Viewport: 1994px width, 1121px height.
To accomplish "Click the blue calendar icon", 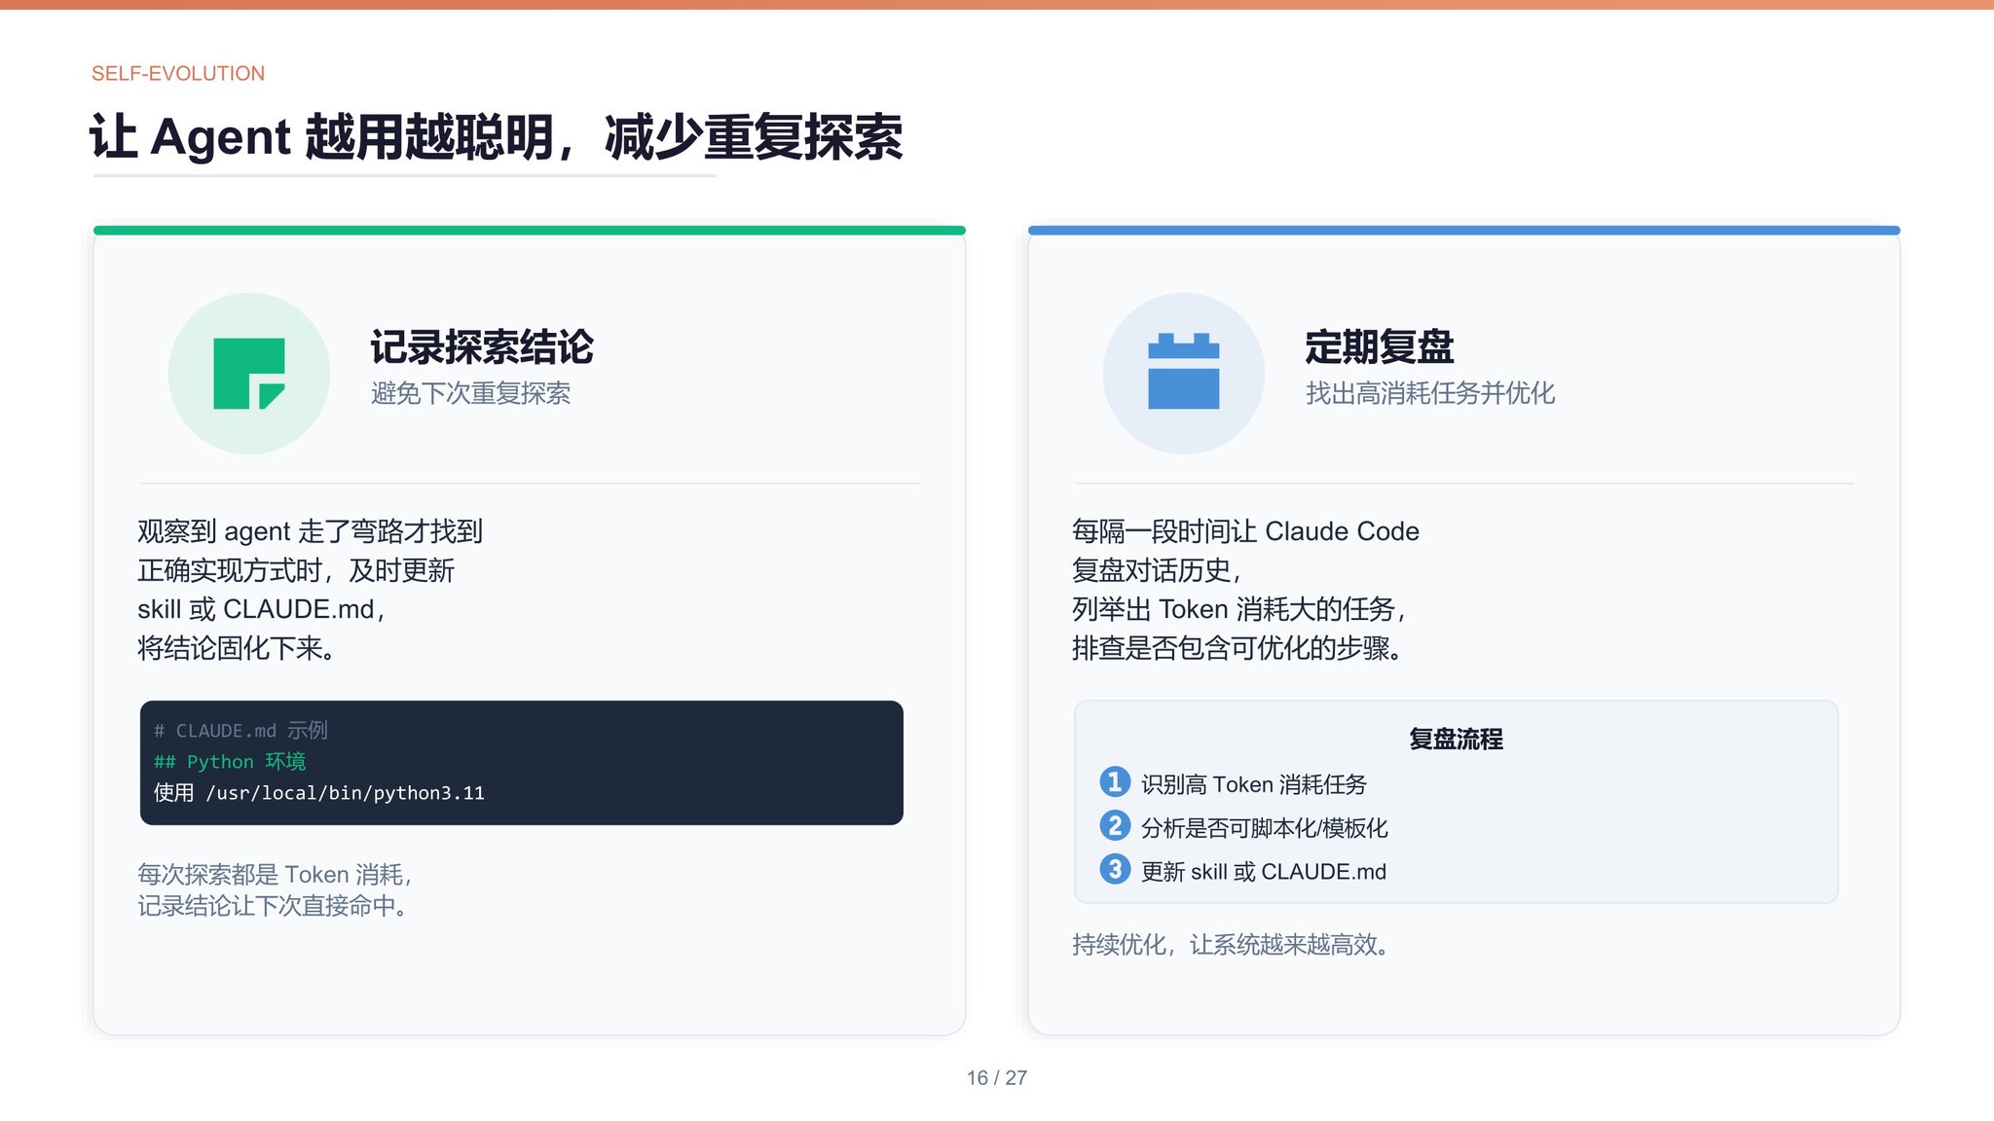I will 1184,371.
